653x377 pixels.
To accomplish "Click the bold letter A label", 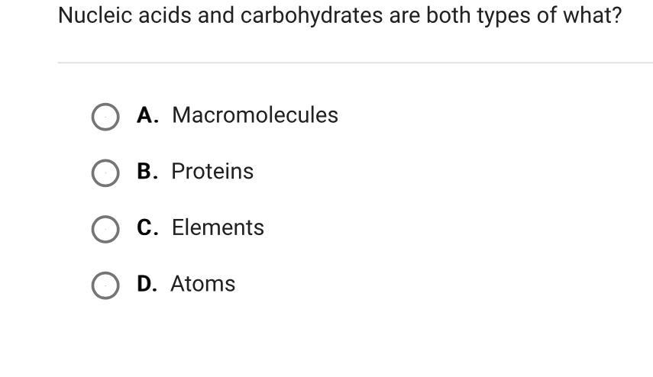I will coord(147,115).
